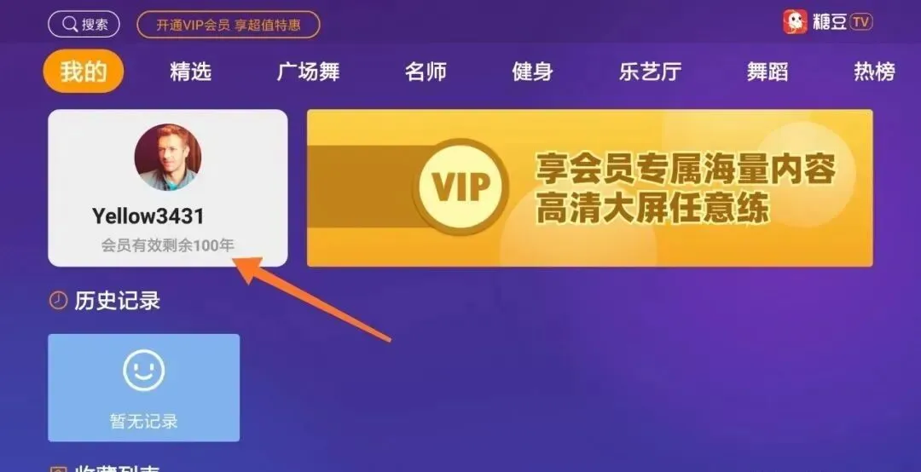Image resolution: width=921 pixels, height=472 pixels.
Task: Click the 搜索 search button
Action: click(x=84, y=24)
